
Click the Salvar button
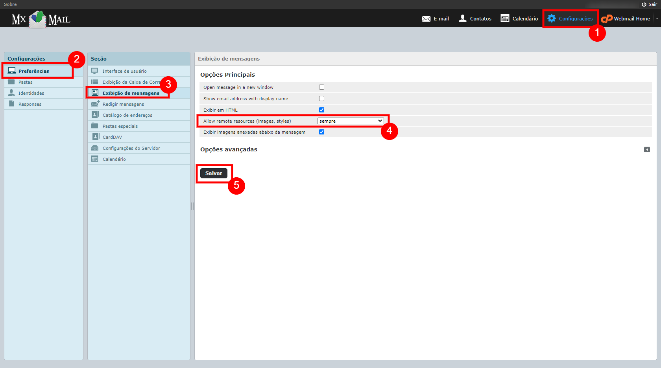click(214, 173)
